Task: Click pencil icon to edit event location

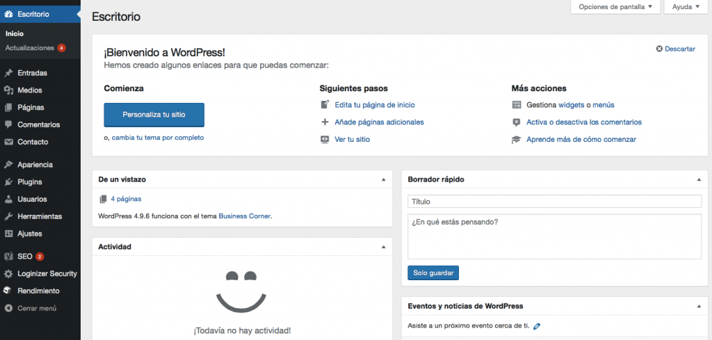Action: pos(537,325)
